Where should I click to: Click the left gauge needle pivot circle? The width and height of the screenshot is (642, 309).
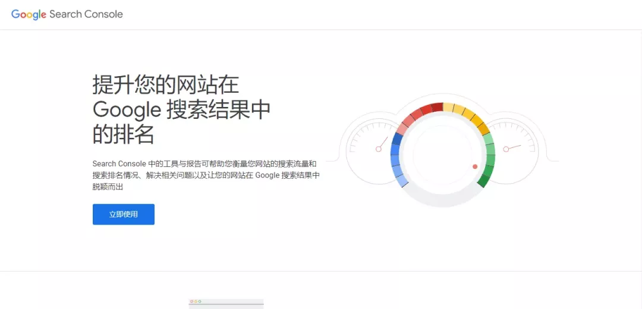pos(378,149)
